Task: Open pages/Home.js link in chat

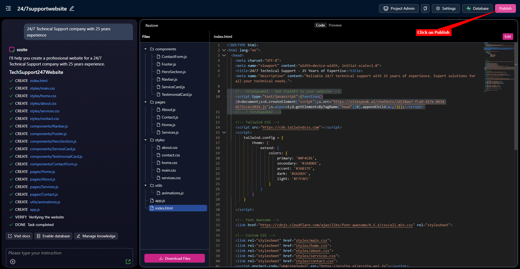Action: pyautogui.click(x=42, y=172)
